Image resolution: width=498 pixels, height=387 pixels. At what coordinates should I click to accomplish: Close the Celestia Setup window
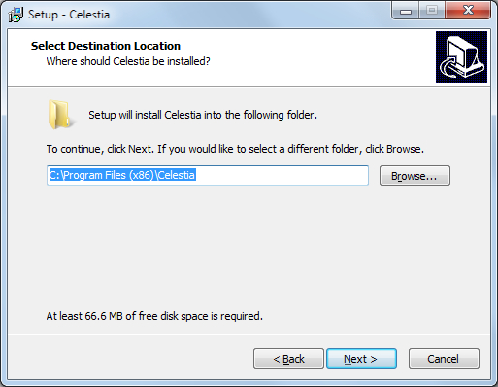click(468, 11)
